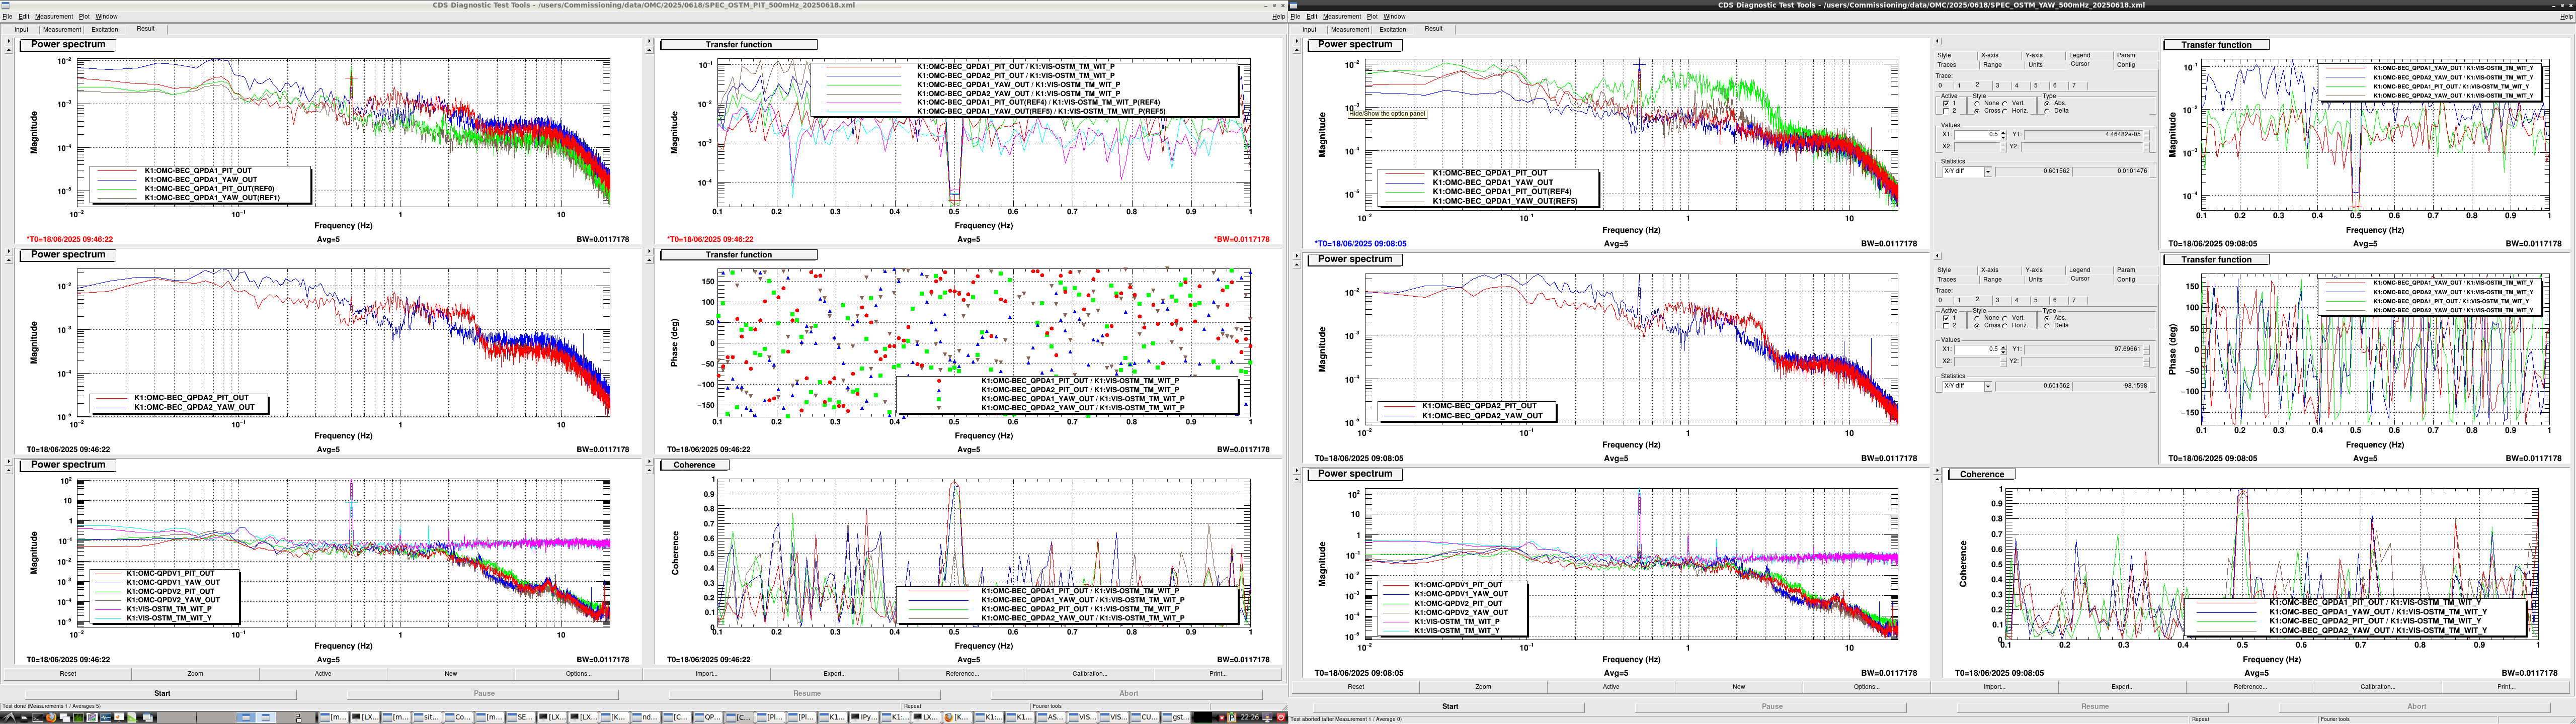Open the 'QP...' taskbar window entry
Viewport: 2576px width, 724px height.
coord(708,717)
